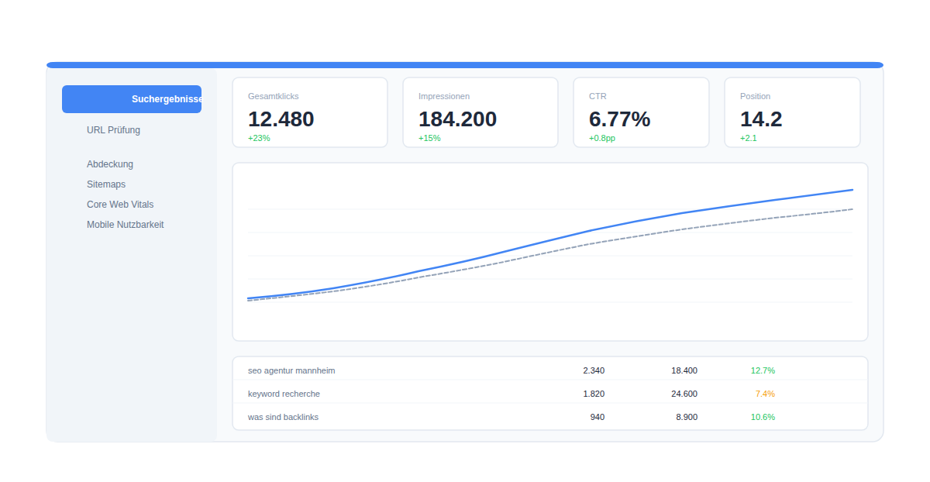930x482 pixels.
Task: Open the "was sind backlinks" query row
Action: coord(283,417)
